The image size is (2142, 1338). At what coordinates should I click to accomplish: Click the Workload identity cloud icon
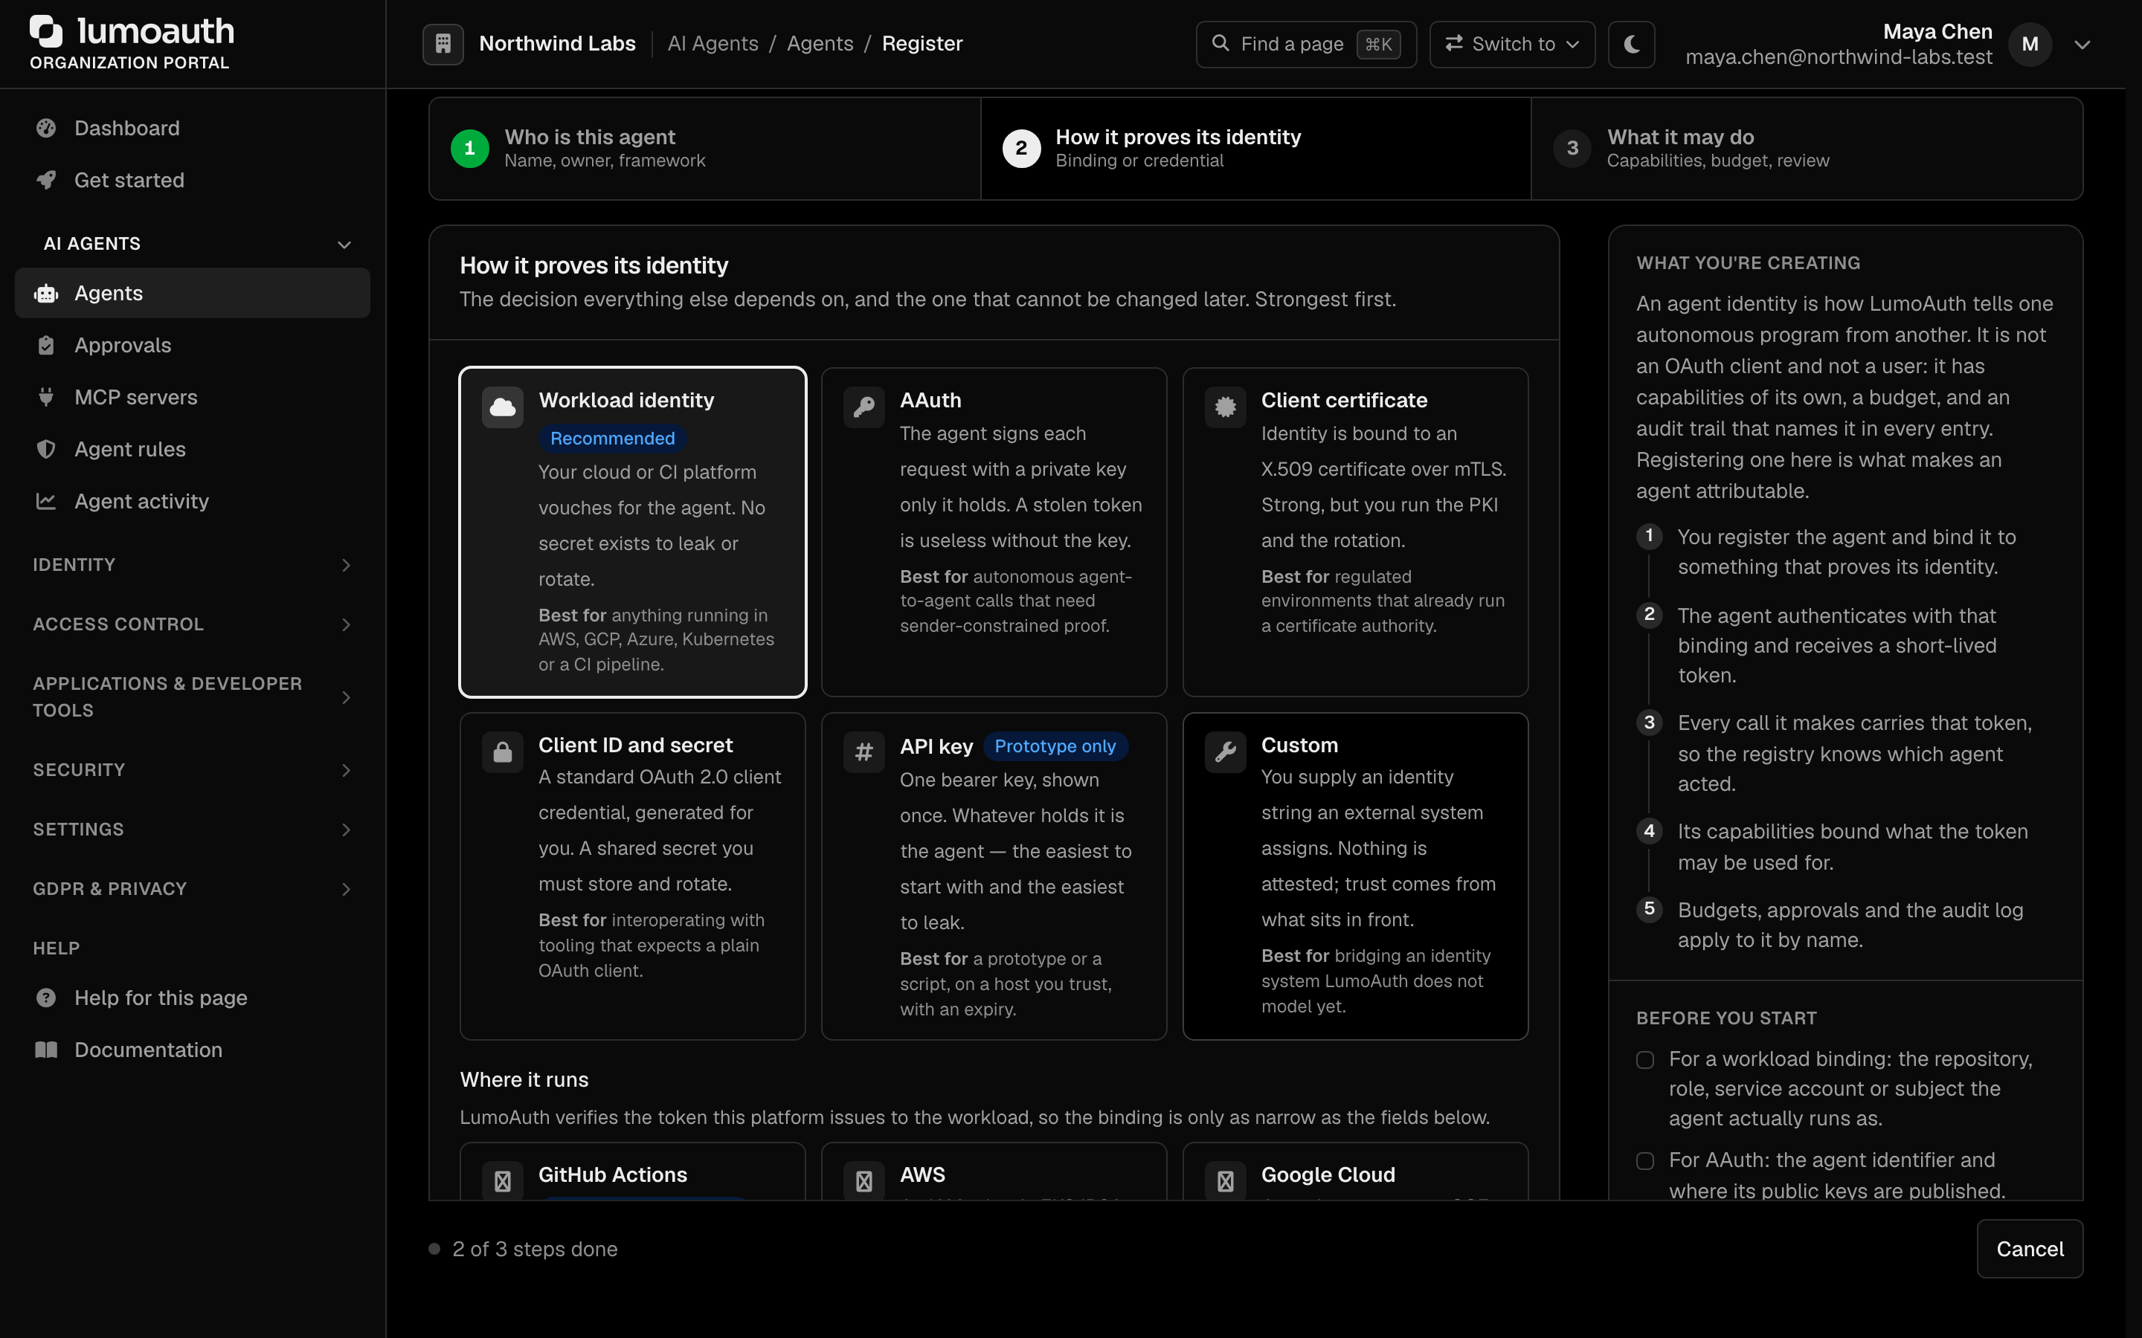(503, 407)
